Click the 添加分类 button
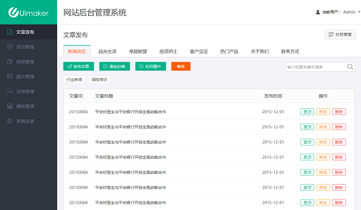 coord(115,66)
